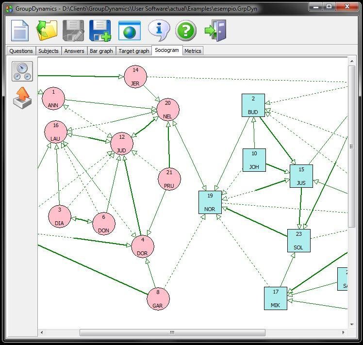Open help with green question mark
The height and width of the screenshot is (345, 363).
click(186, 31)
